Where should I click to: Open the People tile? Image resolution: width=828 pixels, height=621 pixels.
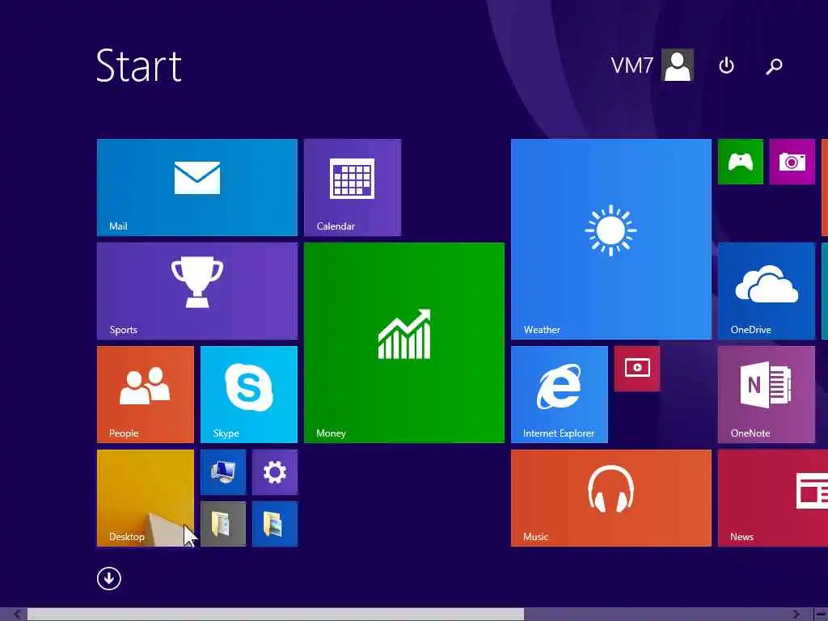[x=146, y=395]
